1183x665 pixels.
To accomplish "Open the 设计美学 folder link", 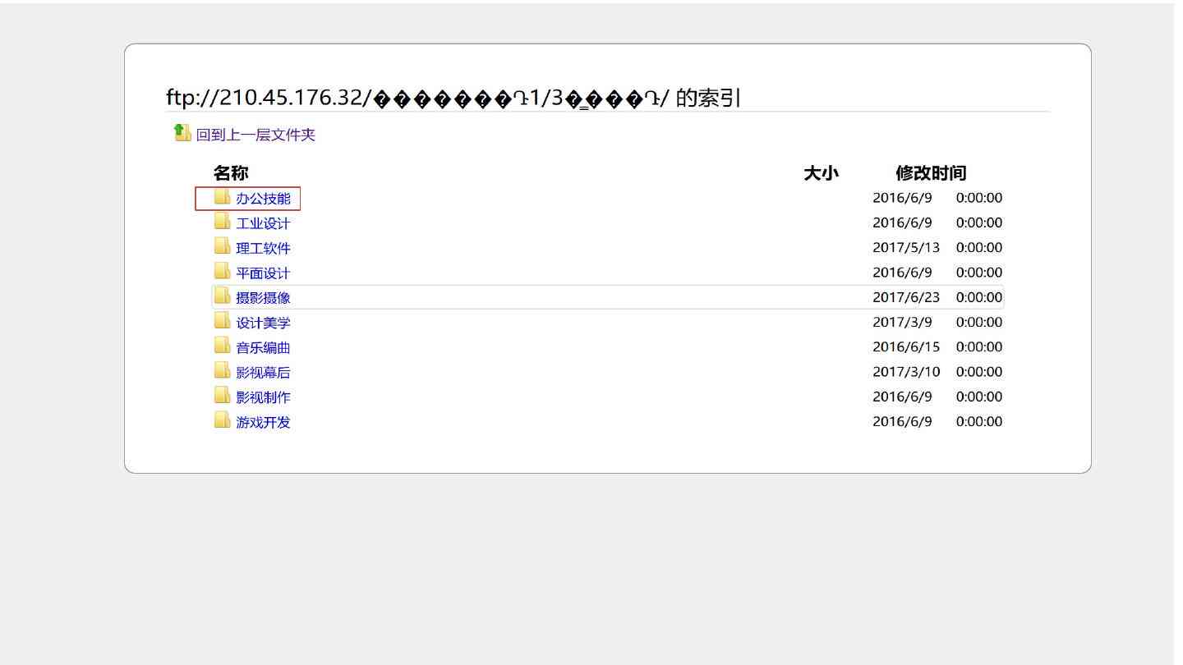I will [x=263, y=323].
